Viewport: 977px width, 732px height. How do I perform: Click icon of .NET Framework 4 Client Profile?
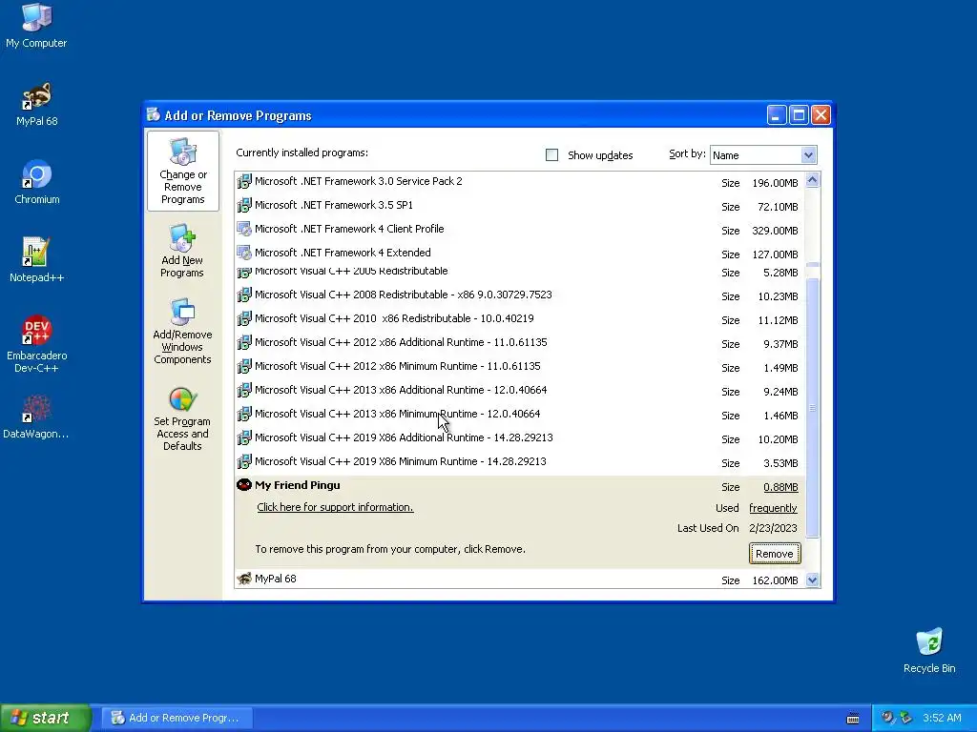tap(244, 229)
